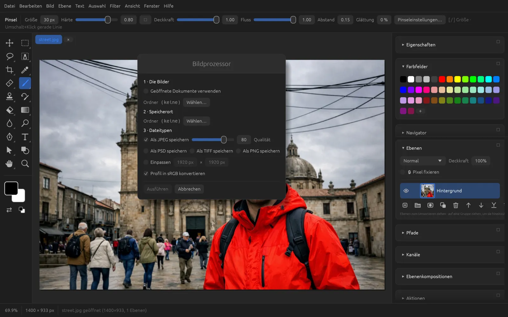The image size is (508, 317).
Task: Check Geöffnete Dokumente verwenden
Action: (146, 91)
